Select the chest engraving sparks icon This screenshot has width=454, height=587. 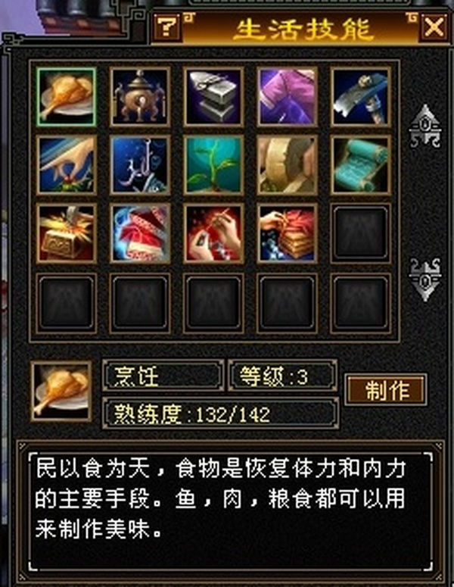[x=66, y=233]
